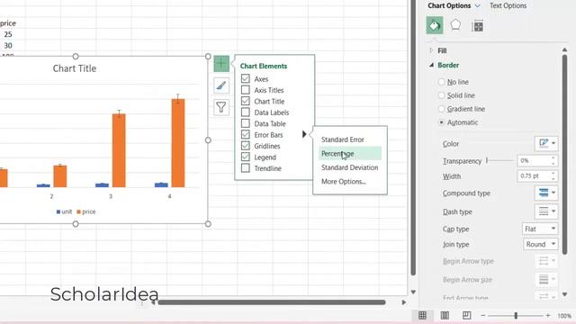Toggle the Axes checkbox
576x324 pixels.
click(246, 78)
